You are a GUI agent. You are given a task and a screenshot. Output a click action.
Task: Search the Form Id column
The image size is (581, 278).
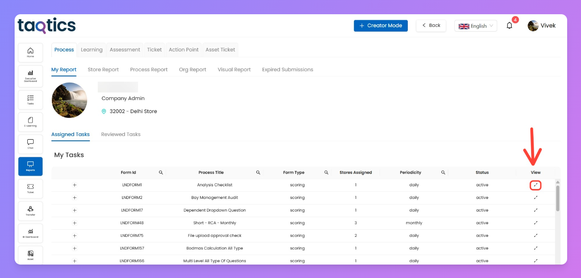[x=161, y=172]
